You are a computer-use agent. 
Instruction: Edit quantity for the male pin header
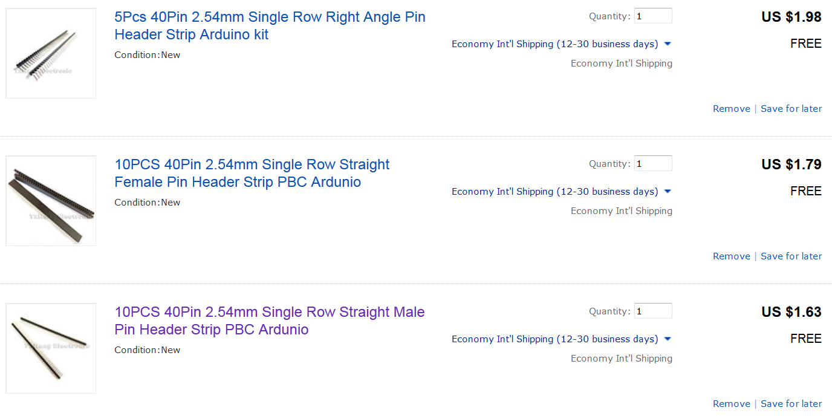[x=653, y=311]
